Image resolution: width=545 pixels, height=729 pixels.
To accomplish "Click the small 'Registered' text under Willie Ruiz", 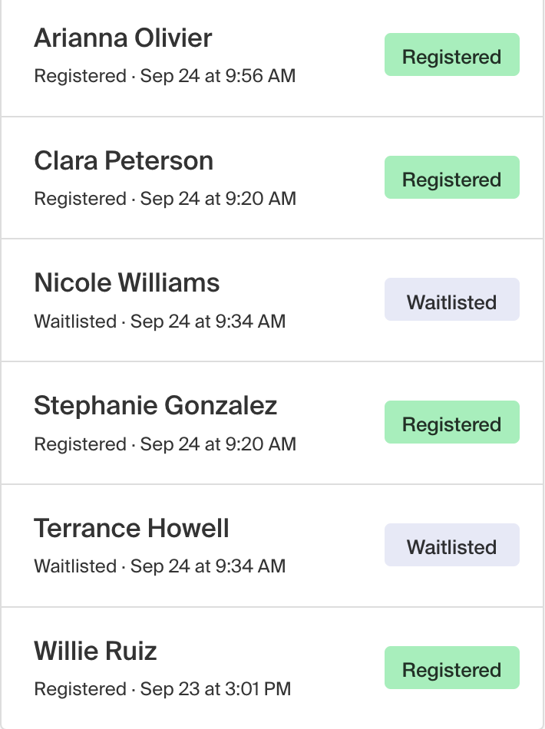I will [80, 690].
